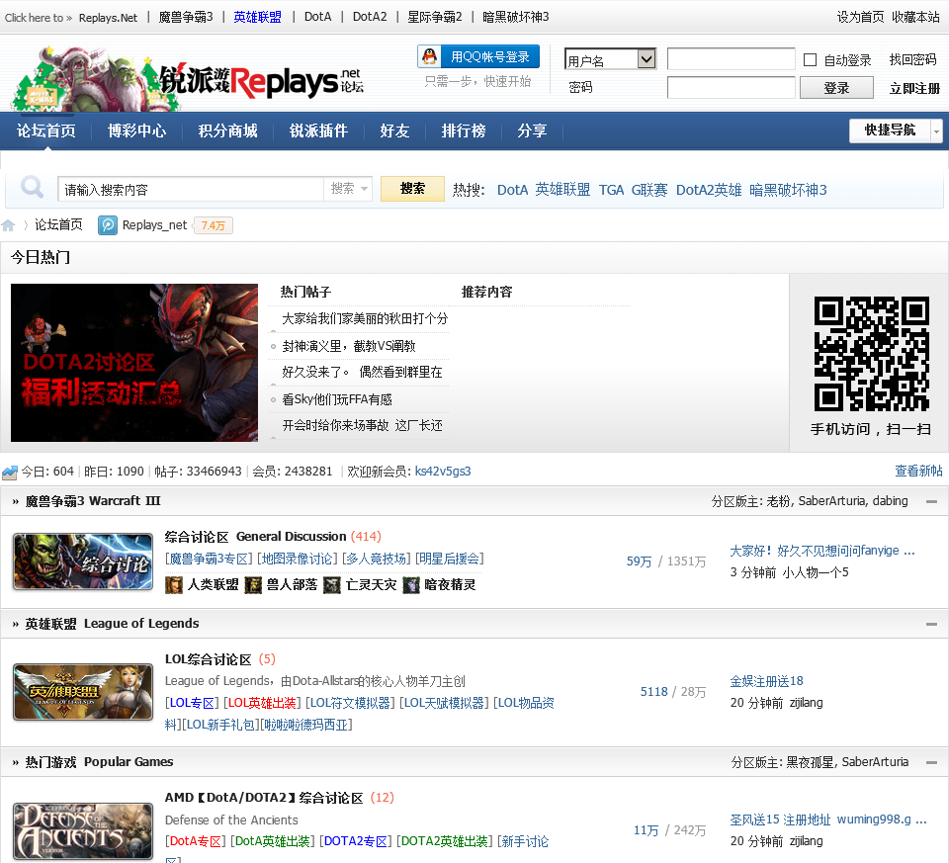The height and width of the screenshot is (863, 949).
Task: Open moderator SaberArturia in Warcraft section
Action: 831,501
